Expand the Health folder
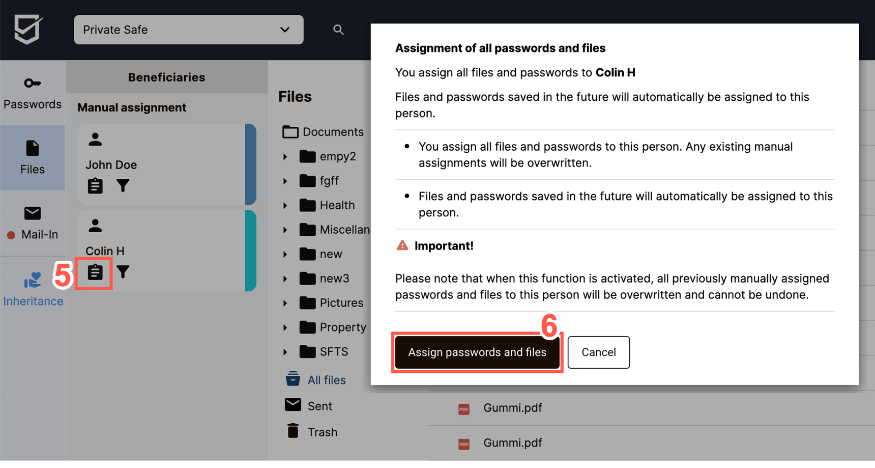875x468 pixels. pyautogui.click(x=285, y=205)
